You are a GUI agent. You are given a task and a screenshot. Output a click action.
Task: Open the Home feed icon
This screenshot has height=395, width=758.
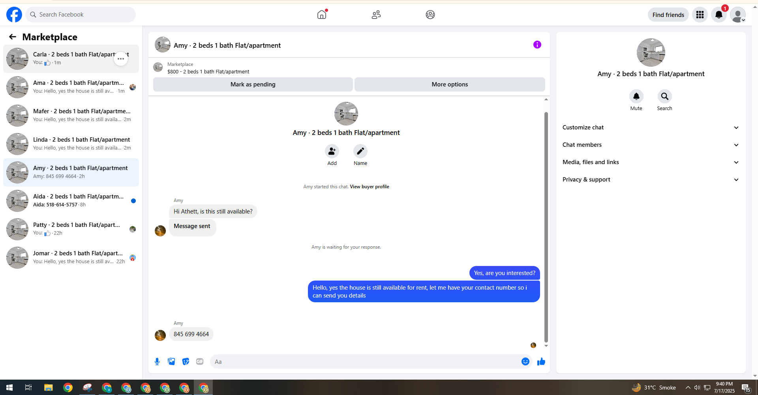click(x=322, y=15)
